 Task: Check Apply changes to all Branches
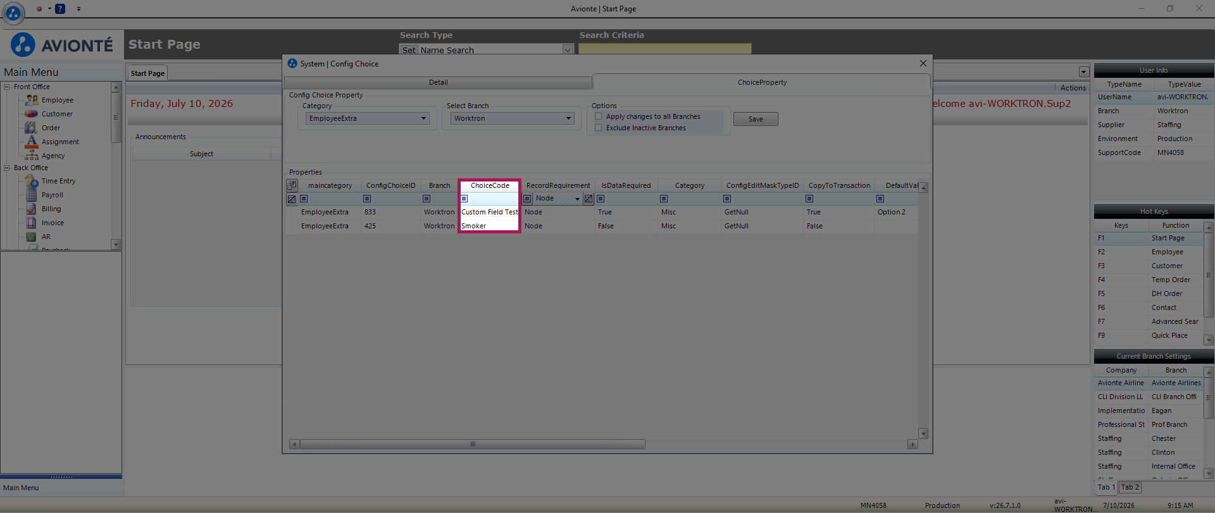click(599, 116)
